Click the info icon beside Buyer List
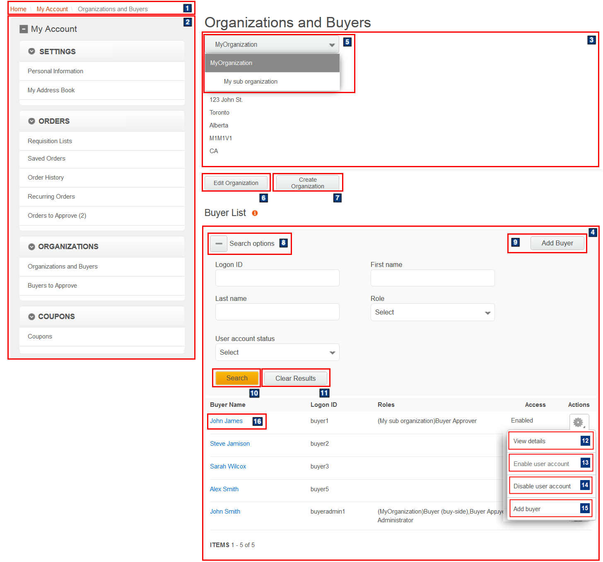Screen dimensions: 603x562 [255, 213]
